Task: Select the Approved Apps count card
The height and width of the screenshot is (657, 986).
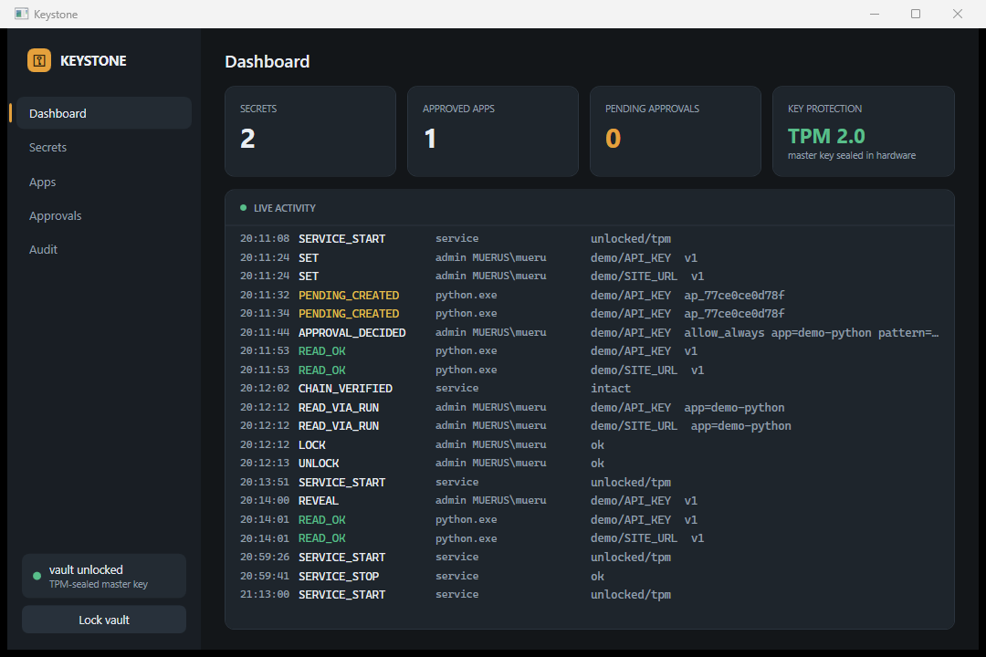Action: tap(493, 131)
